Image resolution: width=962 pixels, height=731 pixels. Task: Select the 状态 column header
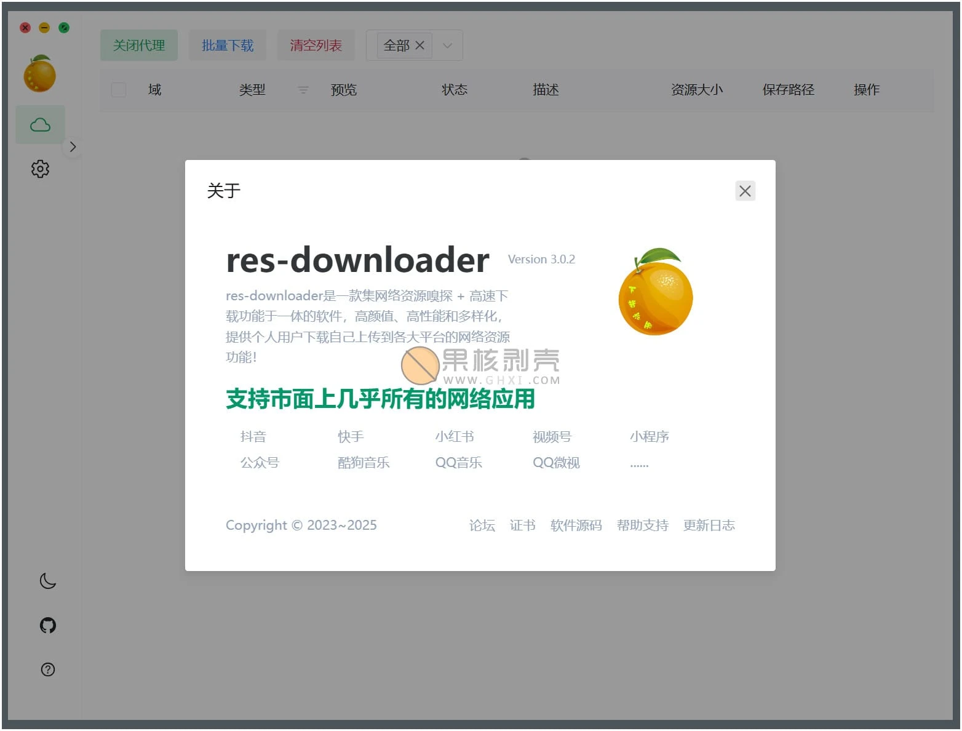tap(454, 89)
